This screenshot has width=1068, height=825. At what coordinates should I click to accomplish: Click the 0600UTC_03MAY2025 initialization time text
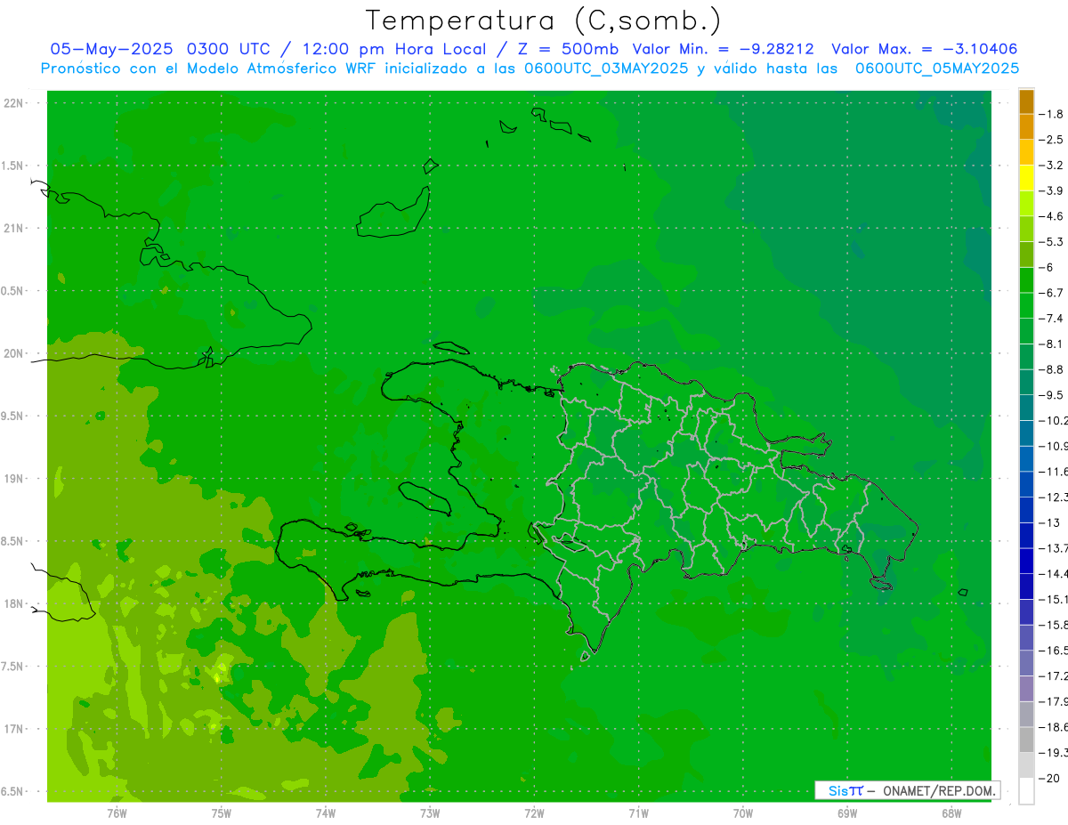pyautogui.click(x=606, y=68)
